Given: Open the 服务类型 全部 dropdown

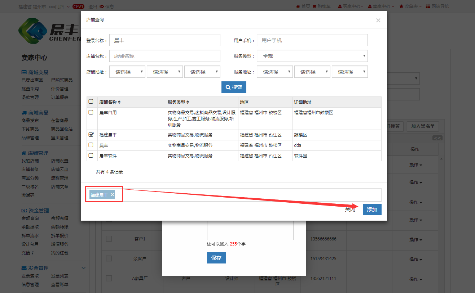Looking at the screenshot, I should pos(312,56).
